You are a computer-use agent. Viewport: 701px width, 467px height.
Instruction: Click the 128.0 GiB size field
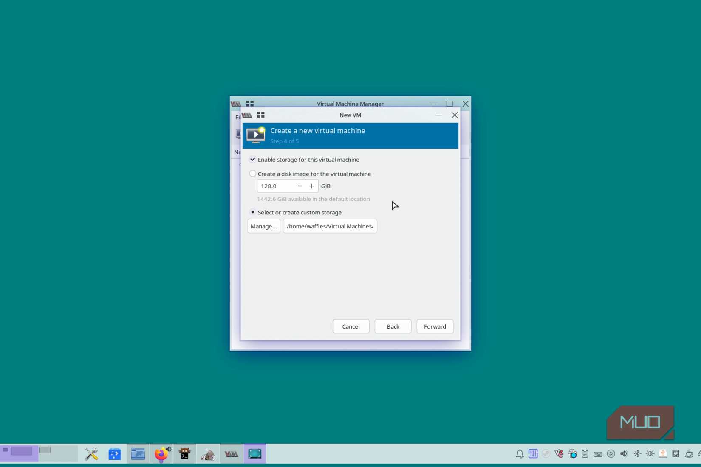pyautogui.click(x=276, y=186)
